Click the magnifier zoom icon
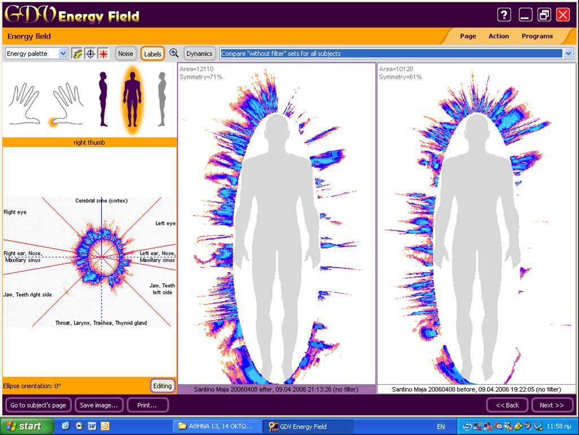Image resolution: width=579 pixels, height=435 pixels. [x=174, y=53]
